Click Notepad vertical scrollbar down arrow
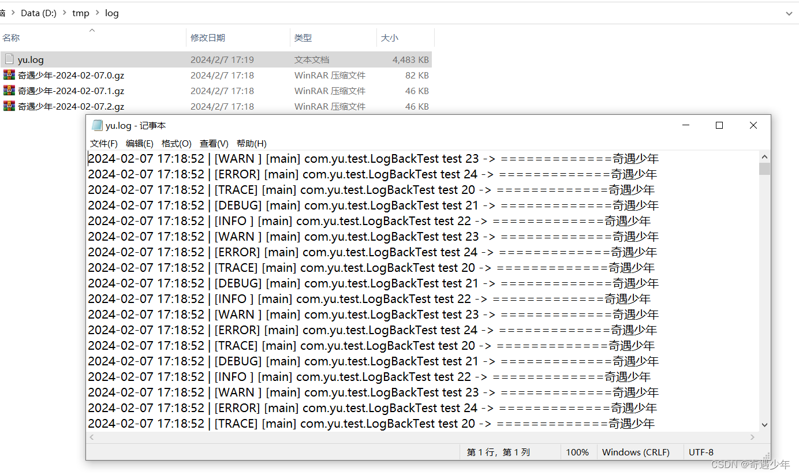This screenshot has height=475, width=799. click(764, 425)
